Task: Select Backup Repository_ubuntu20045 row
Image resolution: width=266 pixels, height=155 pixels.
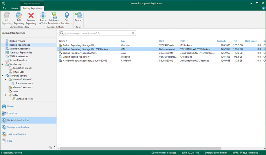Action: pyautogui.click(x=161, y=53)
